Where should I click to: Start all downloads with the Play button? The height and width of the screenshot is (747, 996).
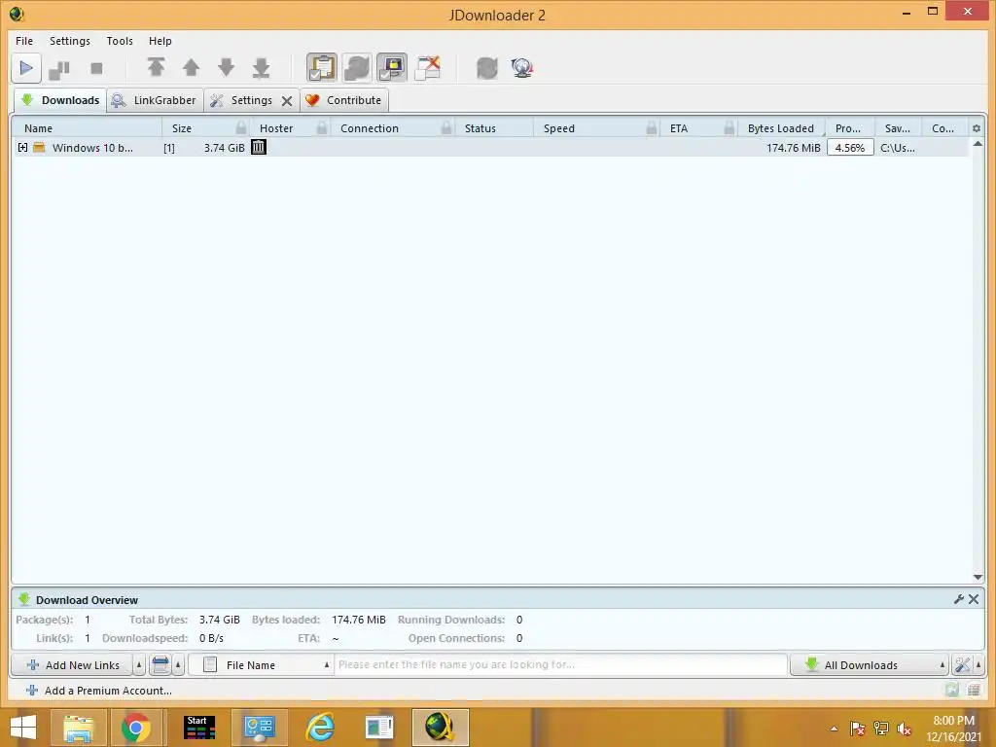pyautogui.click(x=26, y=68)
